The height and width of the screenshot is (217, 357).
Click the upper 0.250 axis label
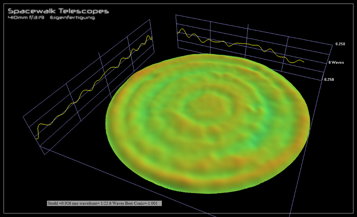(x=340, y=44)
